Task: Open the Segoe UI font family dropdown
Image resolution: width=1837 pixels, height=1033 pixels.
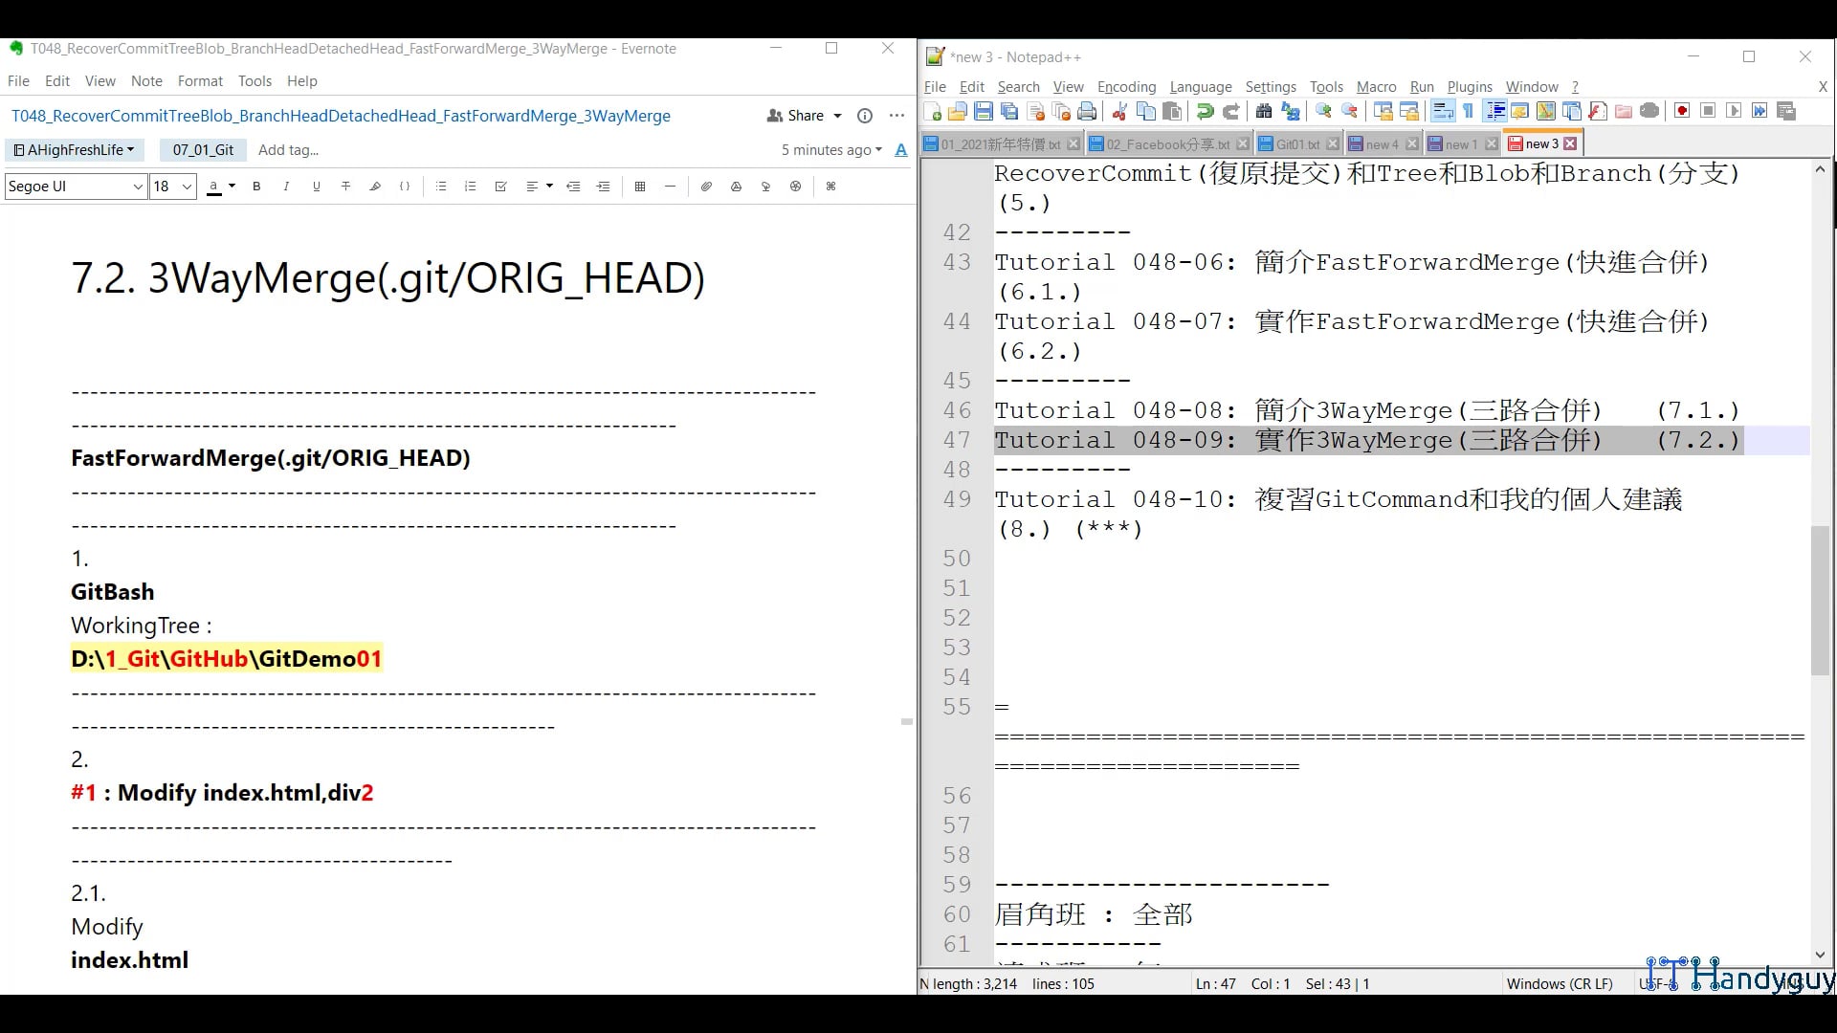Action: (76, 187)
